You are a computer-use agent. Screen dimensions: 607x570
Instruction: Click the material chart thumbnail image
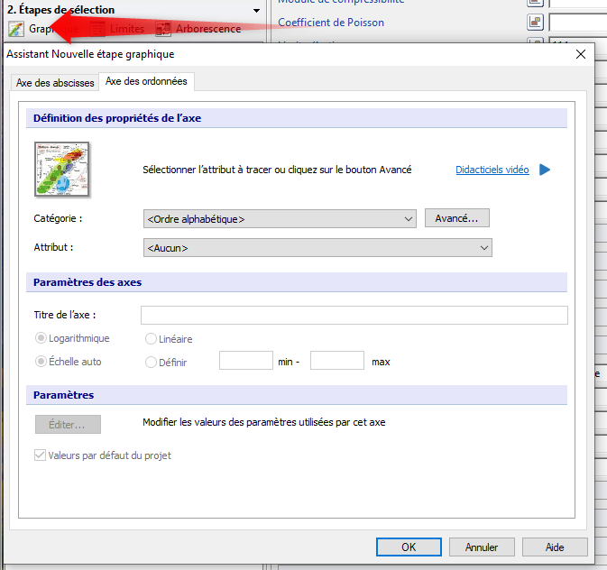coord(62,170)
